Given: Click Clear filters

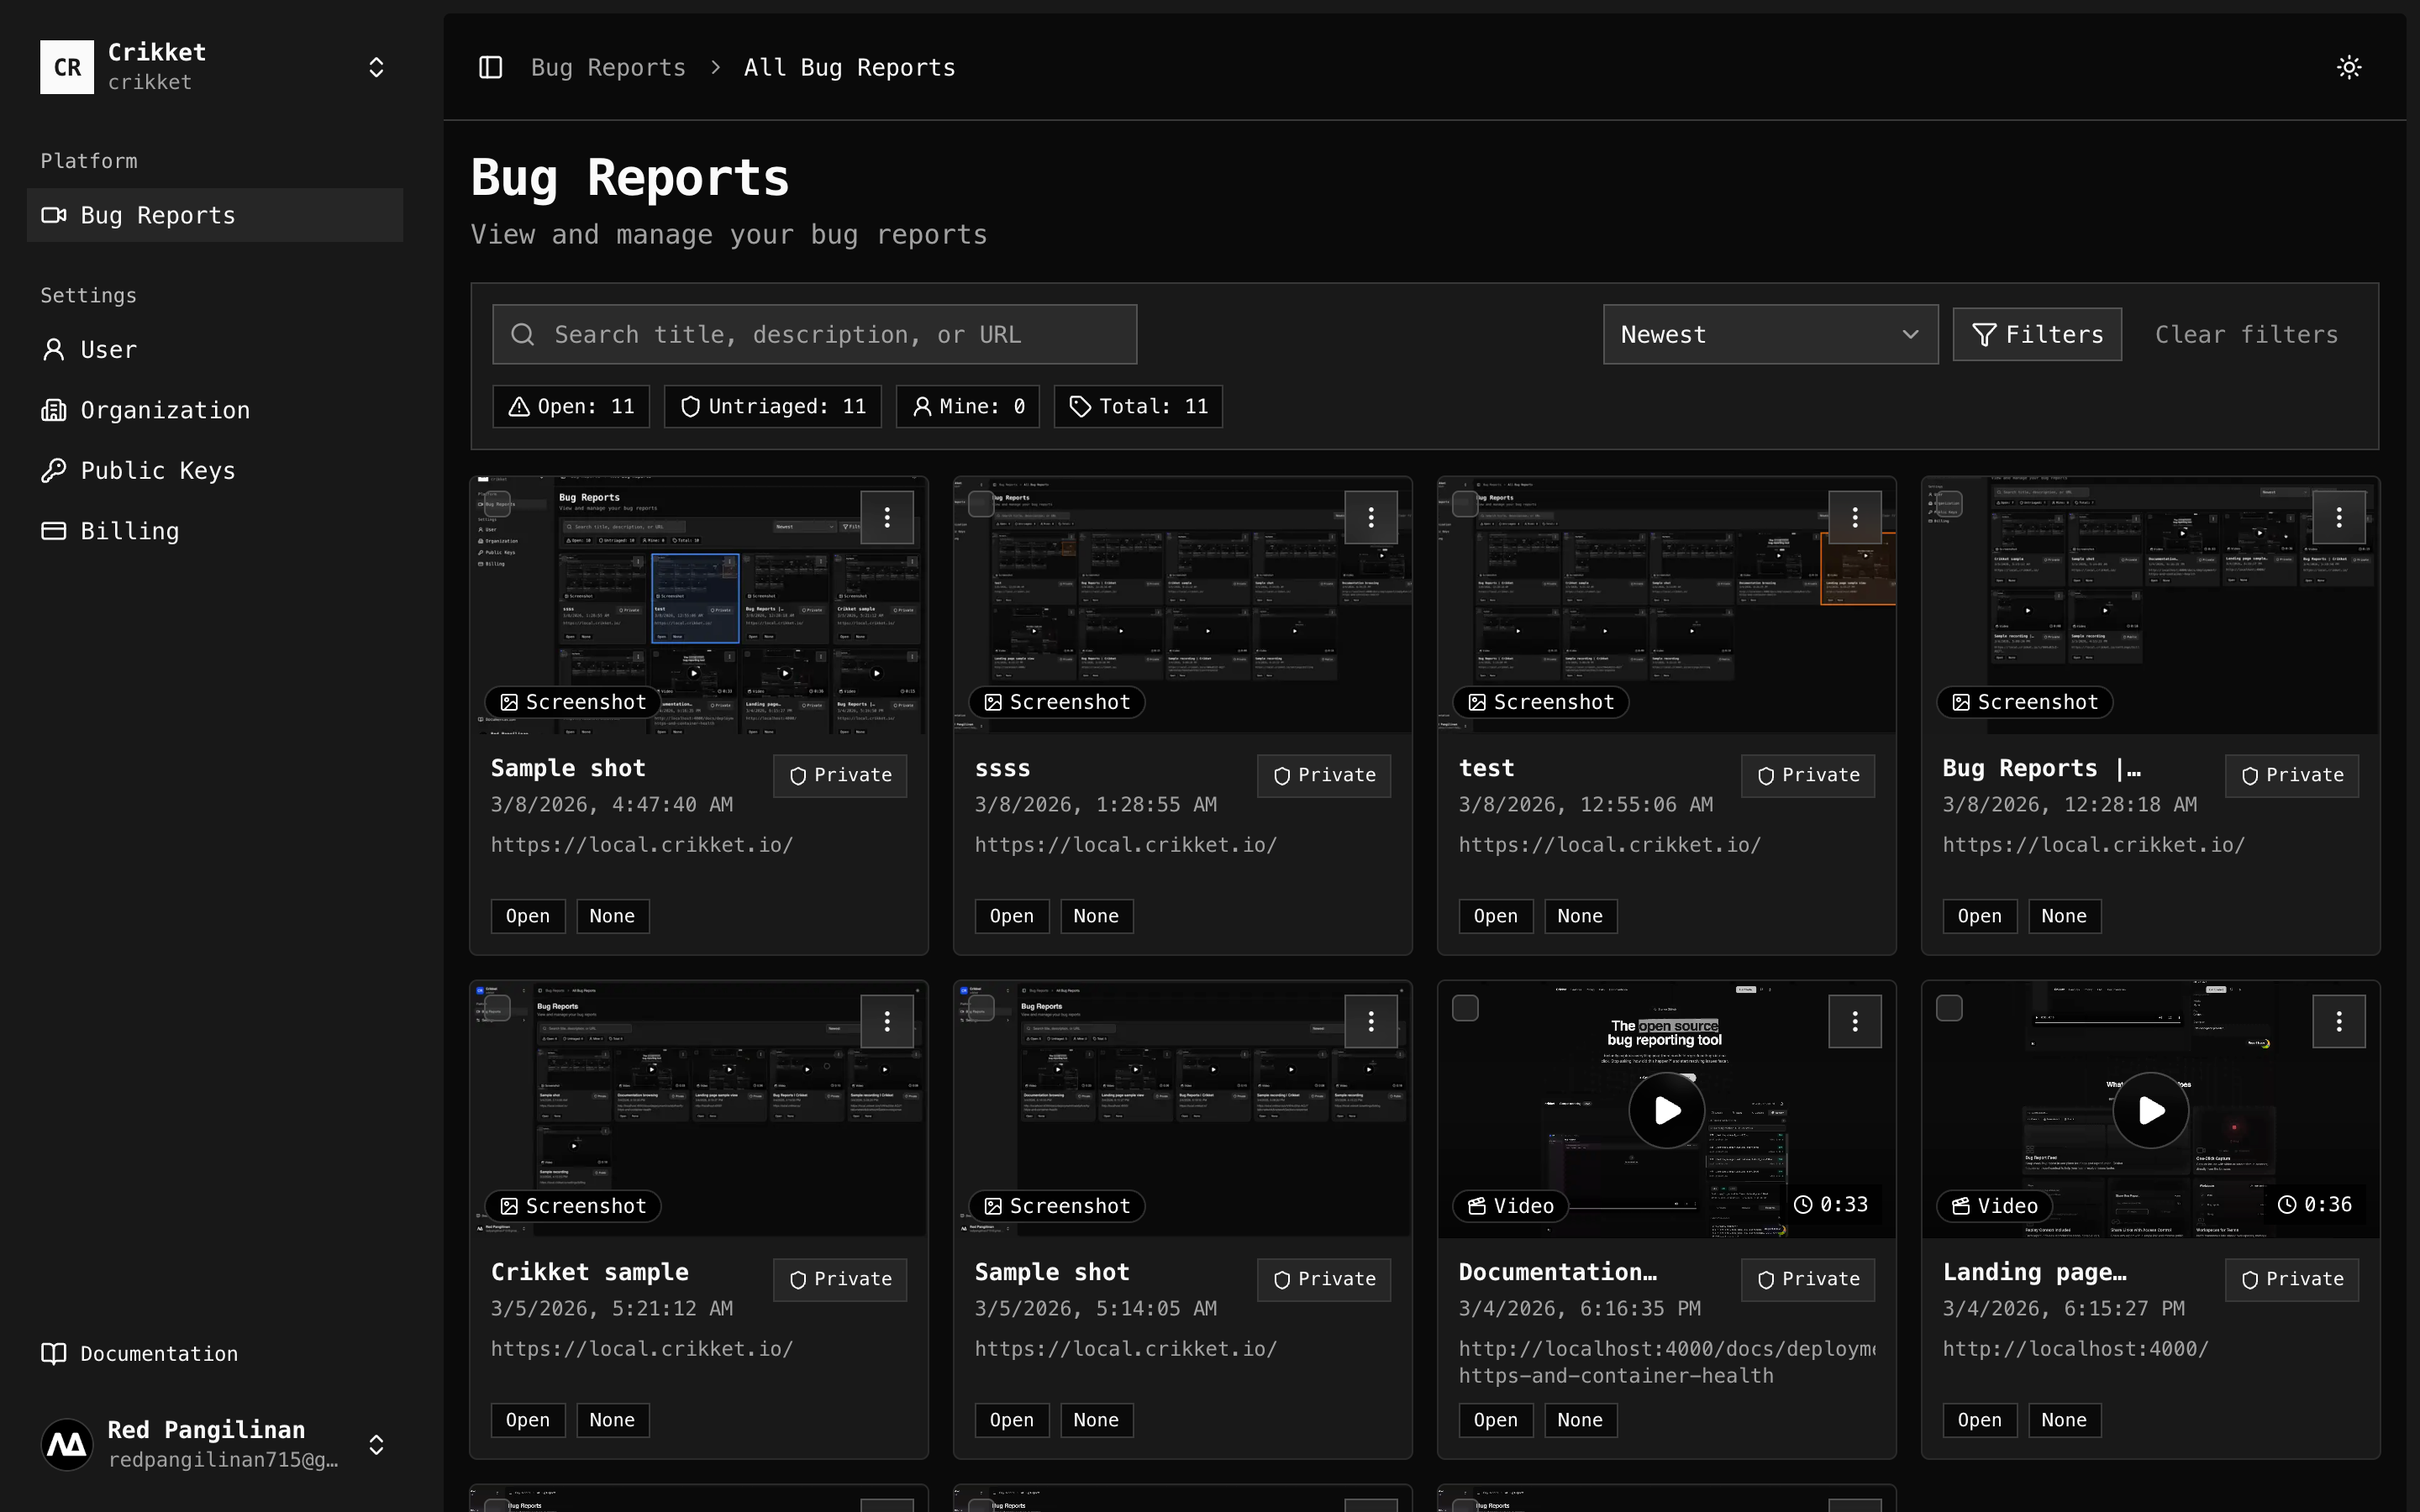Looking at the screenshot, I should point(2246,334).
